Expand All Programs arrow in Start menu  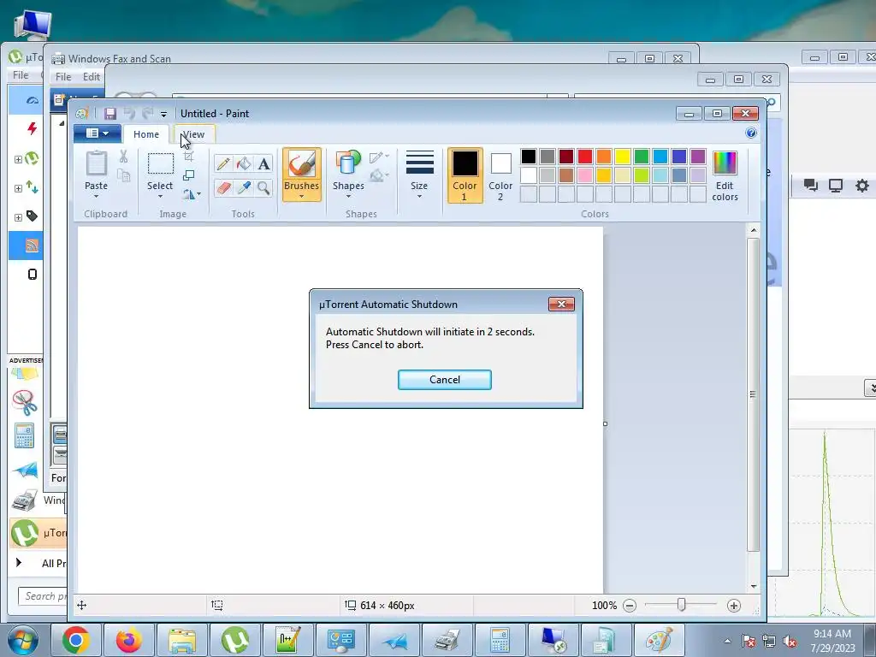tap(19, 563)
